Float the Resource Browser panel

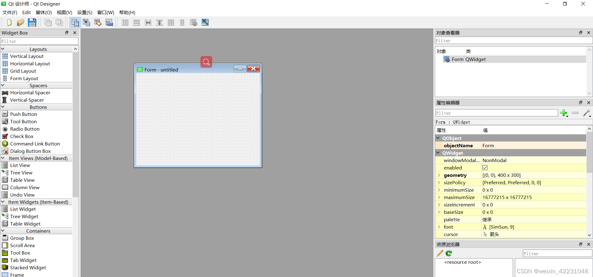coord(581,244)
